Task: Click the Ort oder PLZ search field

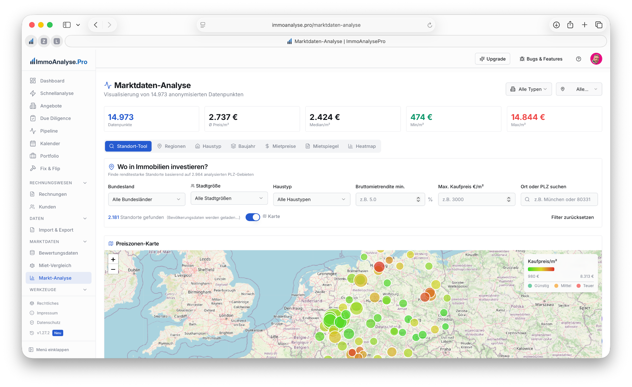Action: 559,199
